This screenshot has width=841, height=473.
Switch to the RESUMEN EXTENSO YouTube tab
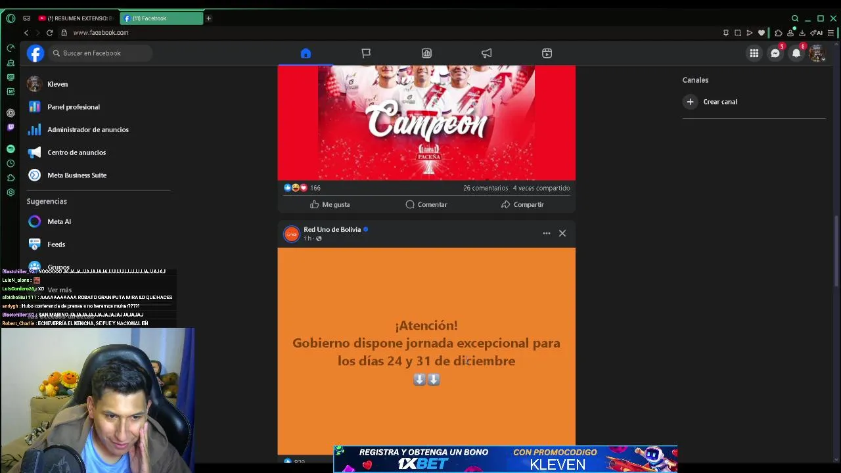(75, 18)
